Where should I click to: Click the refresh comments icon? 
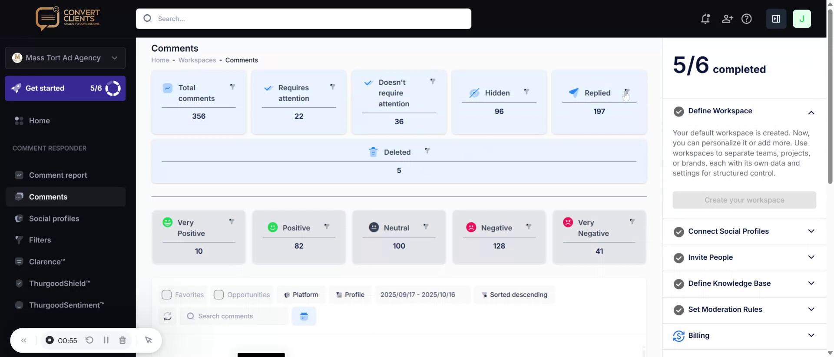(167, 316)
